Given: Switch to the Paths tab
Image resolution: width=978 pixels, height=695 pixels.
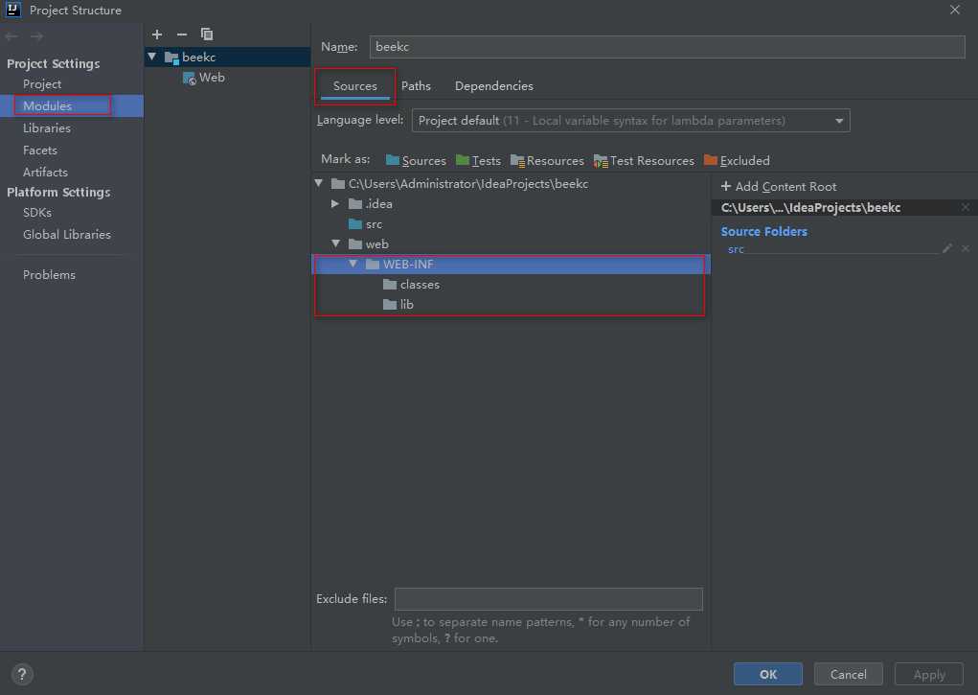Looking at the screenshot, I should tap(416, 86).
